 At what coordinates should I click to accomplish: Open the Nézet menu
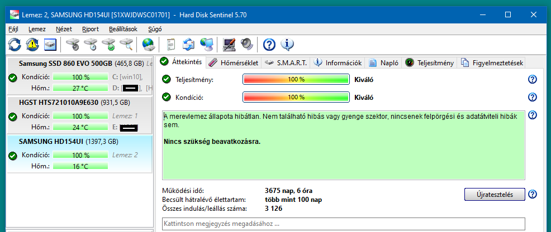pyautogui.click(x=64, y=29)
